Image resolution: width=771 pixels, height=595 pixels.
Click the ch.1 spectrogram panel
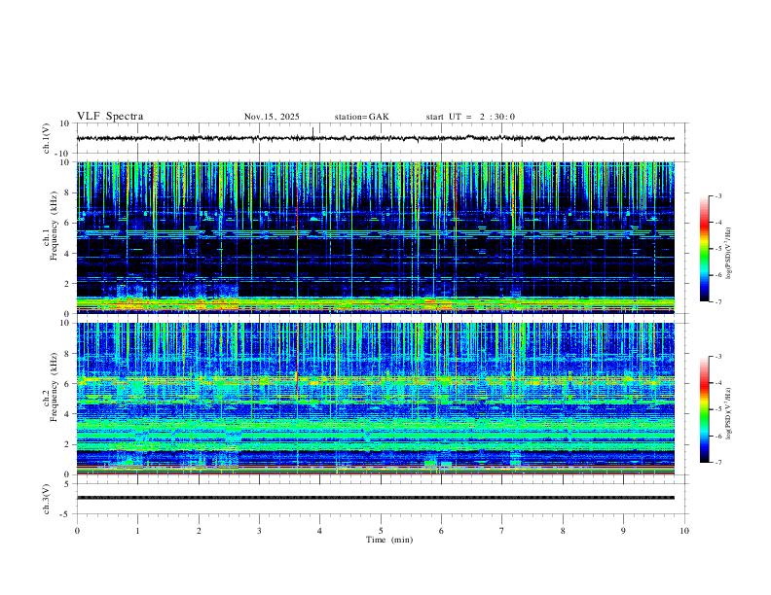point(375,237)
